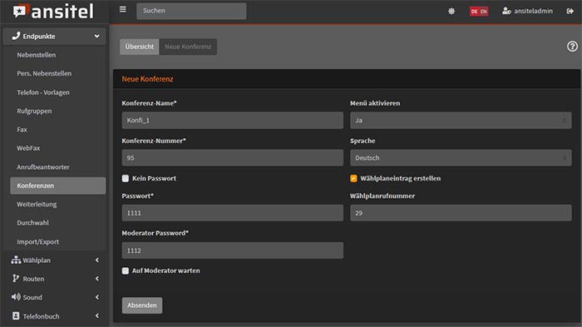
Task: Switch to the Neue Konferenz tab
Action: (188, 47)
